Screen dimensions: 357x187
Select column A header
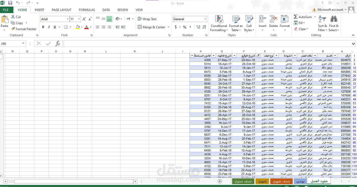[342, 51]
